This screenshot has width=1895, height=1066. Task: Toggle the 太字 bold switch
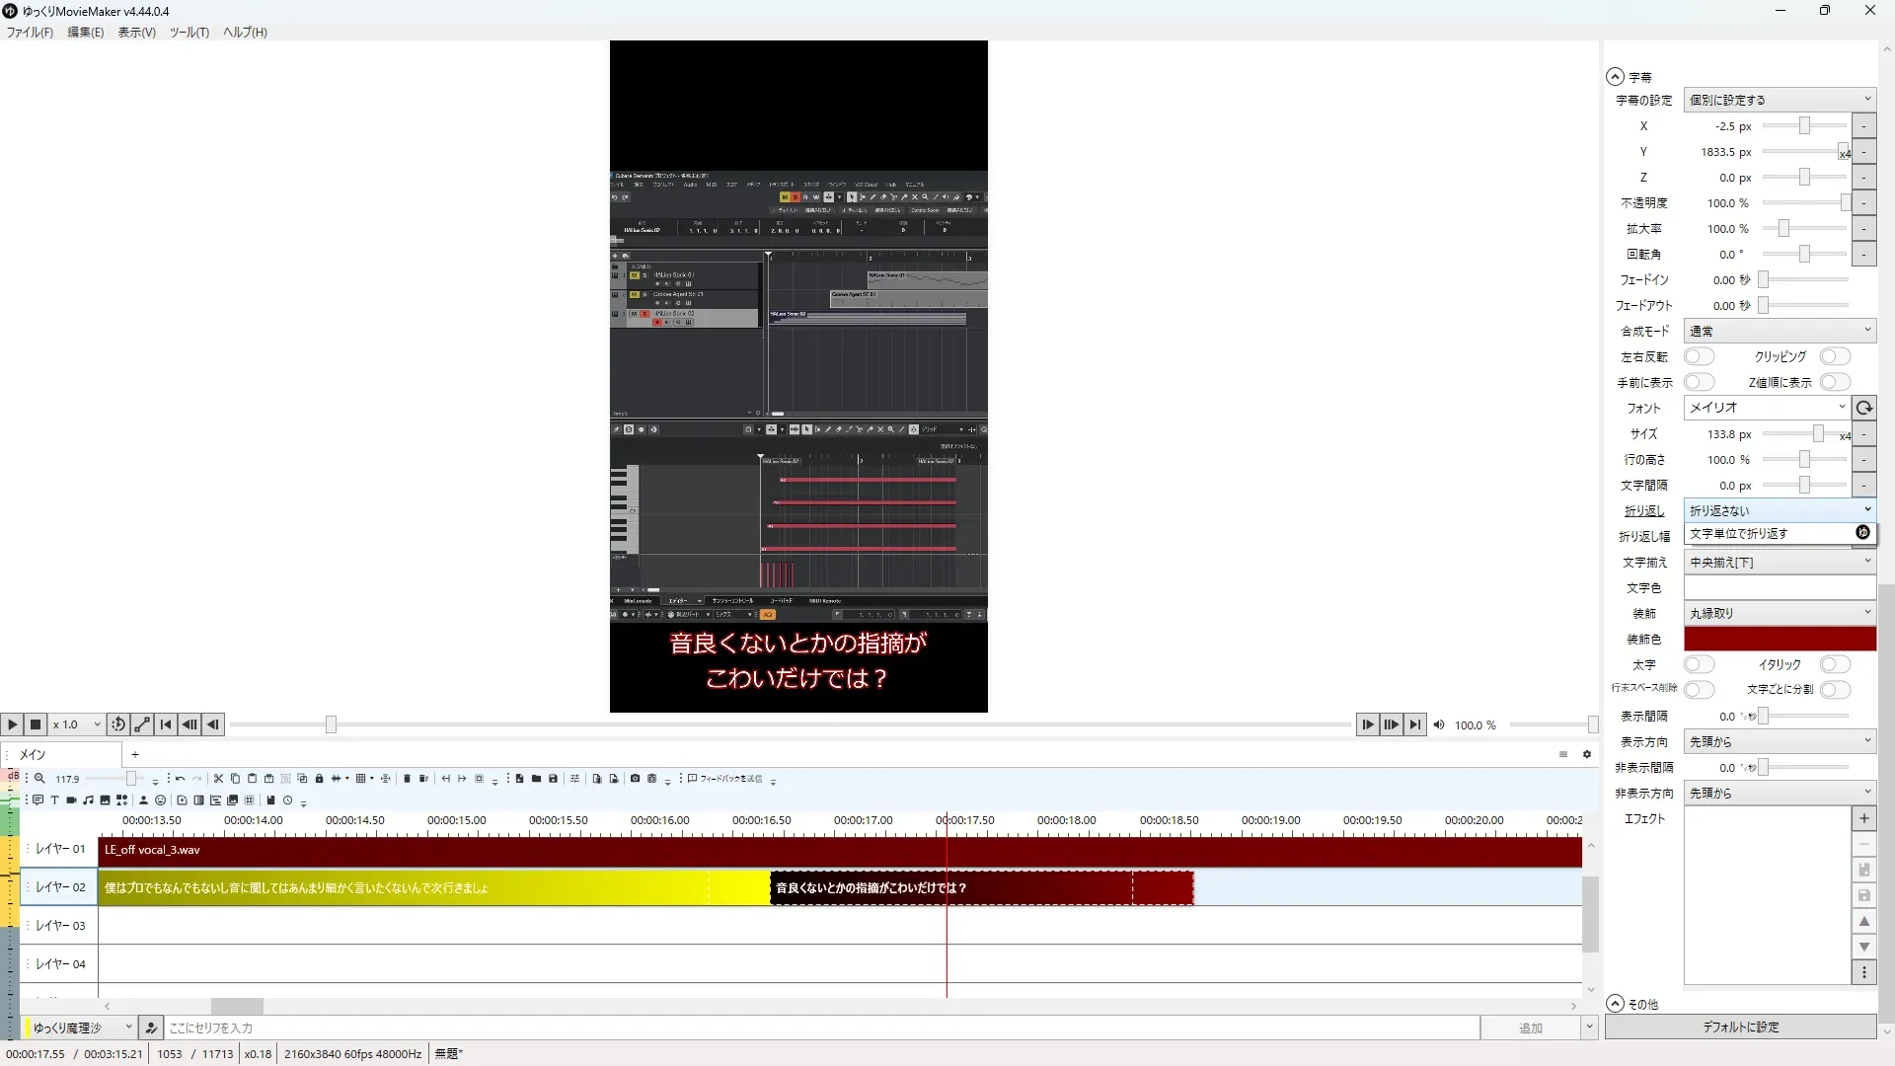[1699, 664]
